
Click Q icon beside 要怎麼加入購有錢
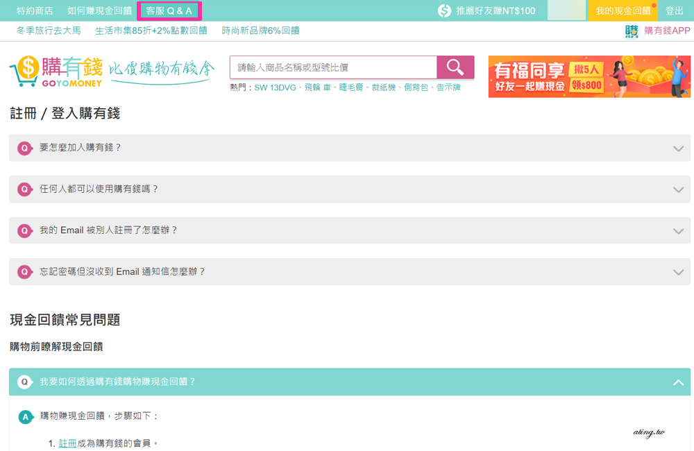24,148
